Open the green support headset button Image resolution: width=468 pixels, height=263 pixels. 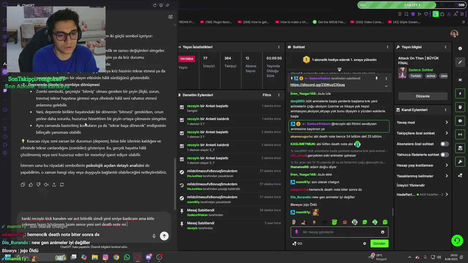[x=457, y=240]
